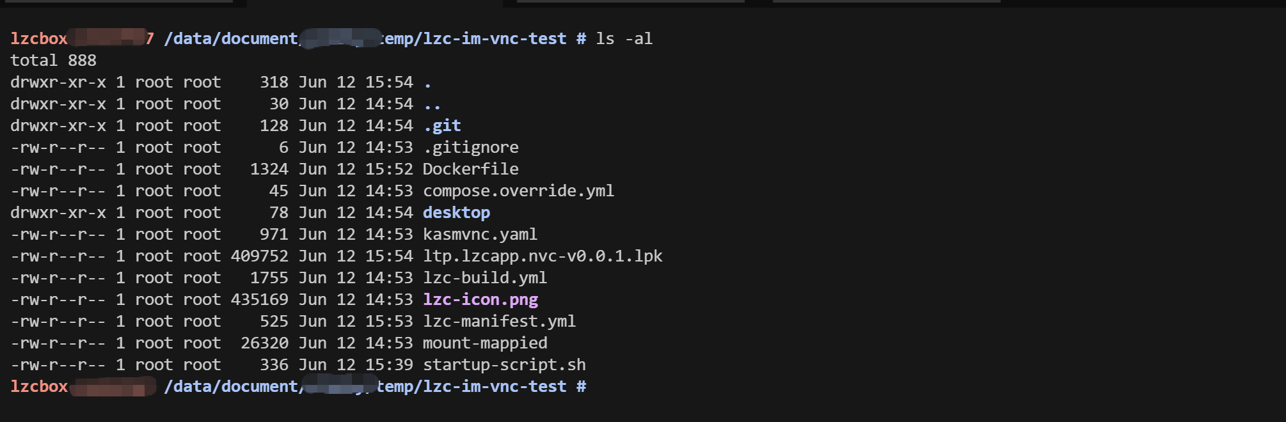Viewport: 1286px width, 422px height.
Task: Click the top prompt's lzc-im-vnc-test path
Action: [x=495, y=39]
